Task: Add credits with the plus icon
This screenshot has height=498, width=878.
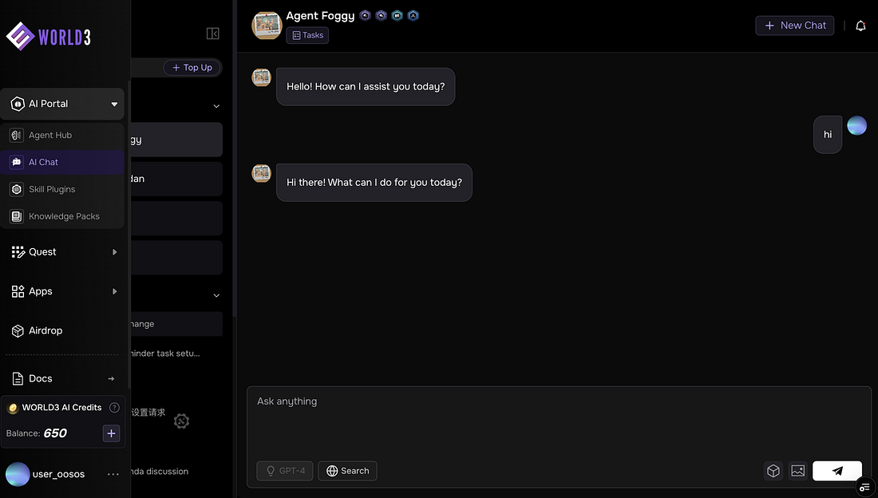Action: coord(111,433)
